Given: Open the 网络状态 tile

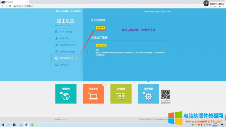Looking at the screenshot, I should click(66, 94).
